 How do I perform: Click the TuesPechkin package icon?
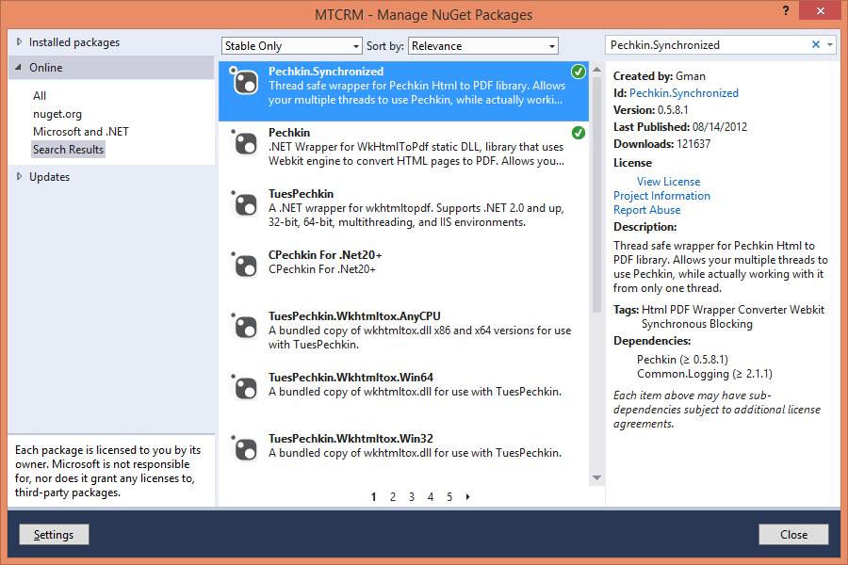(244, 203)
